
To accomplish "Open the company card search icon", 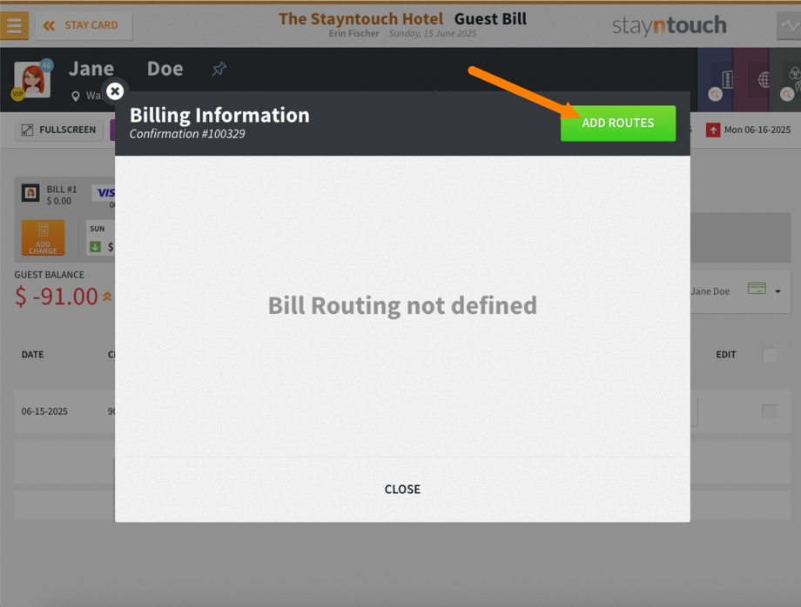I will click(715, 94).
